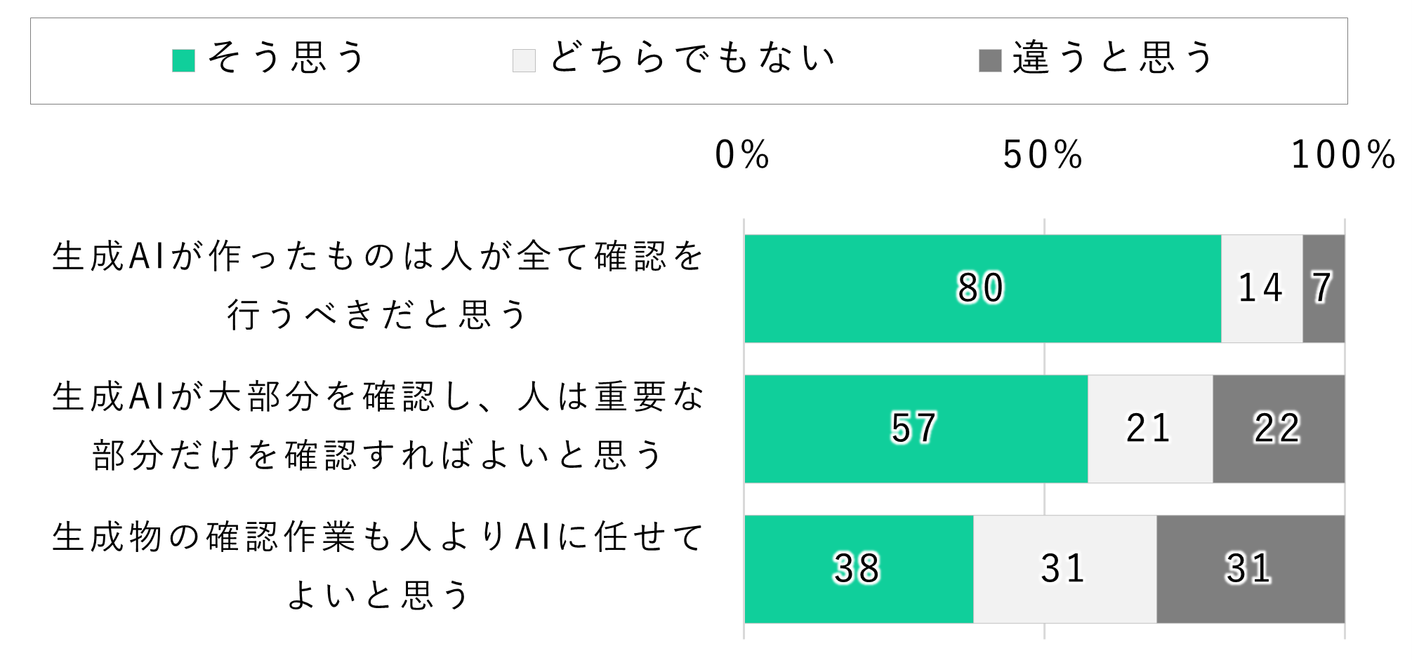Click the 違うと思う legend label
Screen dimensions: 1412x660
click(1113, 58)
